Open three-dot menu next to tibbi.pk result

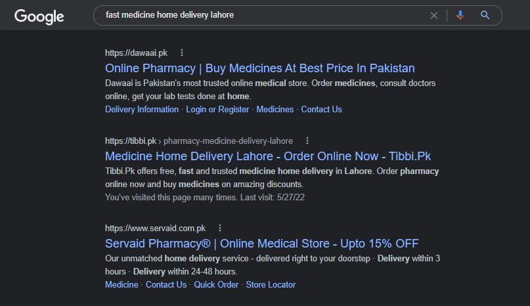click(x=307, y=141)
